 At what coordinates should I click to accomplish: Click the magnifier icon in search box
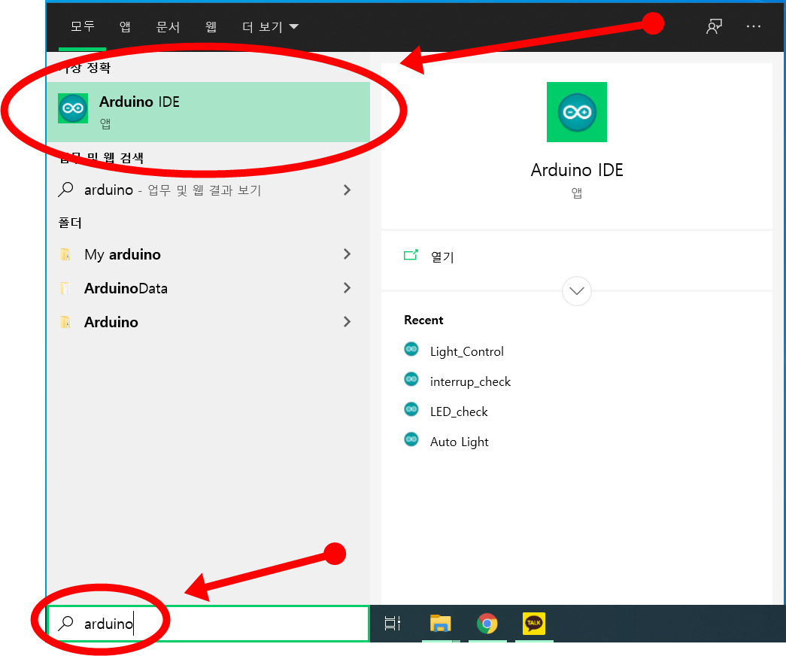pos(65,624)
